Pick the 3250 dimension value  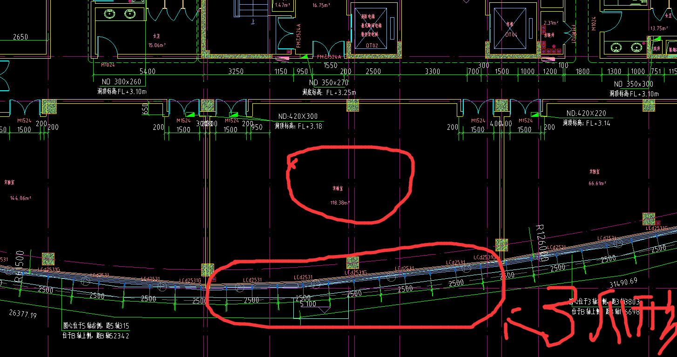tap(235, 72)
